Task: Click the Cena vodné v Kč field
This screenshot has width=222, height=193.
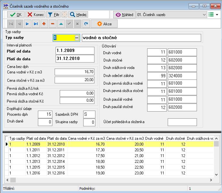Action: [x=75, y=72]
